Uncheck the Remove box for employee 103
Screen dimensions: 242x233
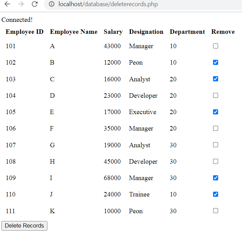[215, 79]
